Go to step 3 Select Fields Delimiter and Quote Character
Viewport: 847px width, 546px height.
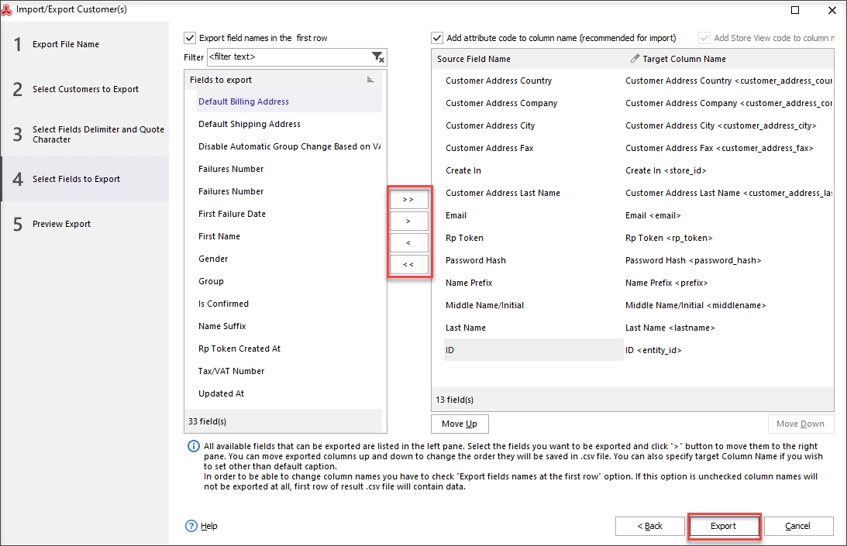click(x=84, y=134)
